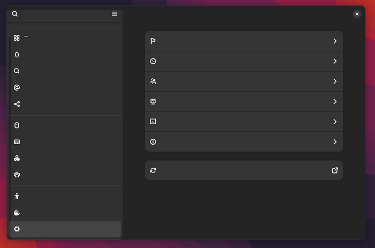375x248 pixels.
Task: Open Notifications via the bell icon
Action: coord(17,55)
